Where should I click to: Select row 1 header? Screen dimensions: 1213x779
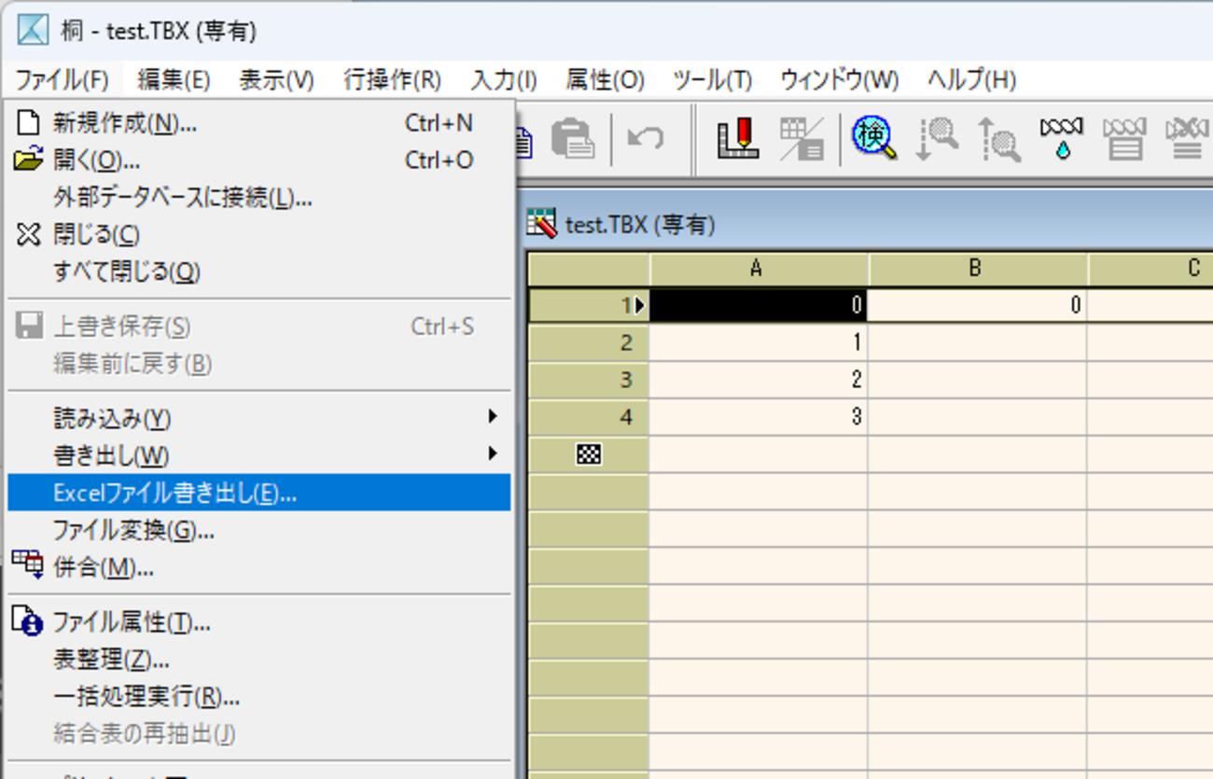(x=588, y=305)
